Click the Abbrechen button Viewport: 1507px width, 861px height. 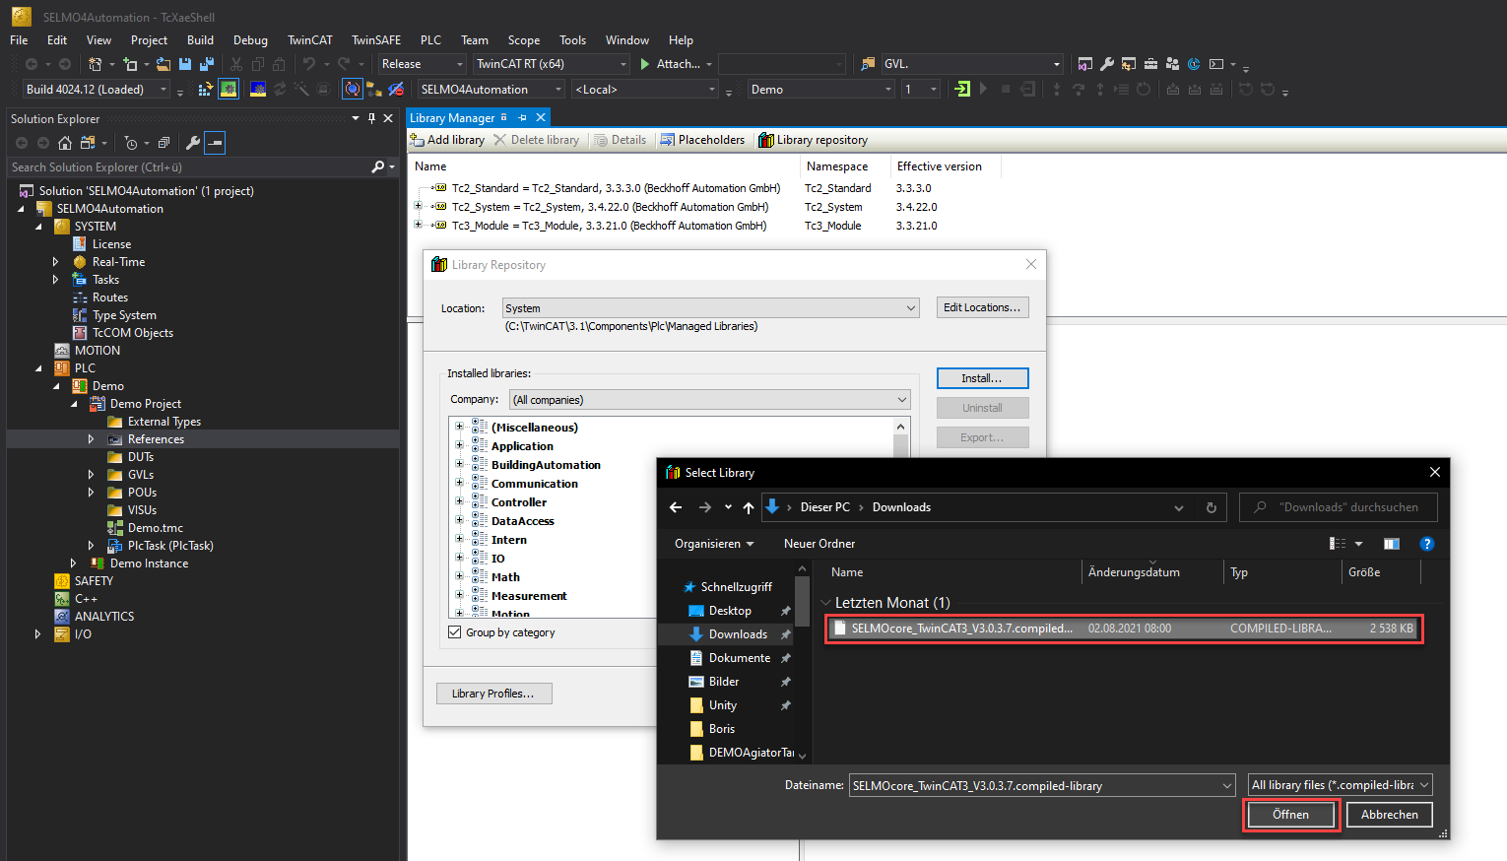(1389, 815)
